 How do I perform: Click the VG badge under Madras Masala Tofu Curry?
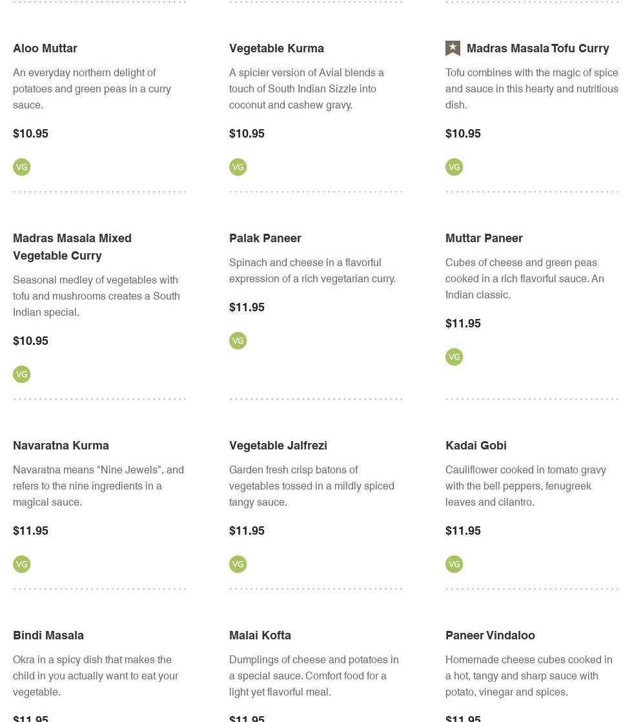click(454, 167)
